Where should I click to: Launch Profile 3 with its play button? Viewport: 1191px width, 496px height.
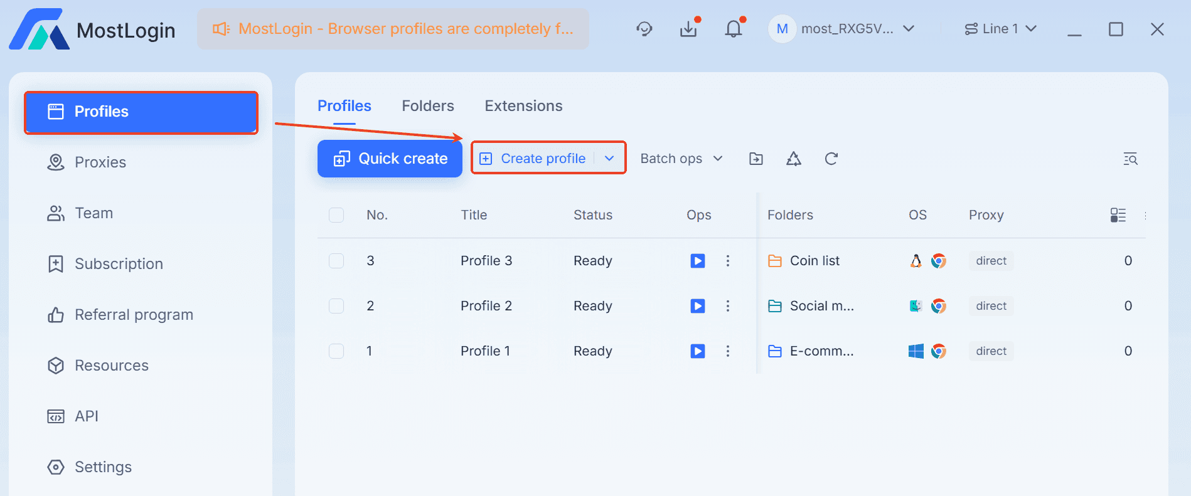pyautogui.click(x=697, y=261)
